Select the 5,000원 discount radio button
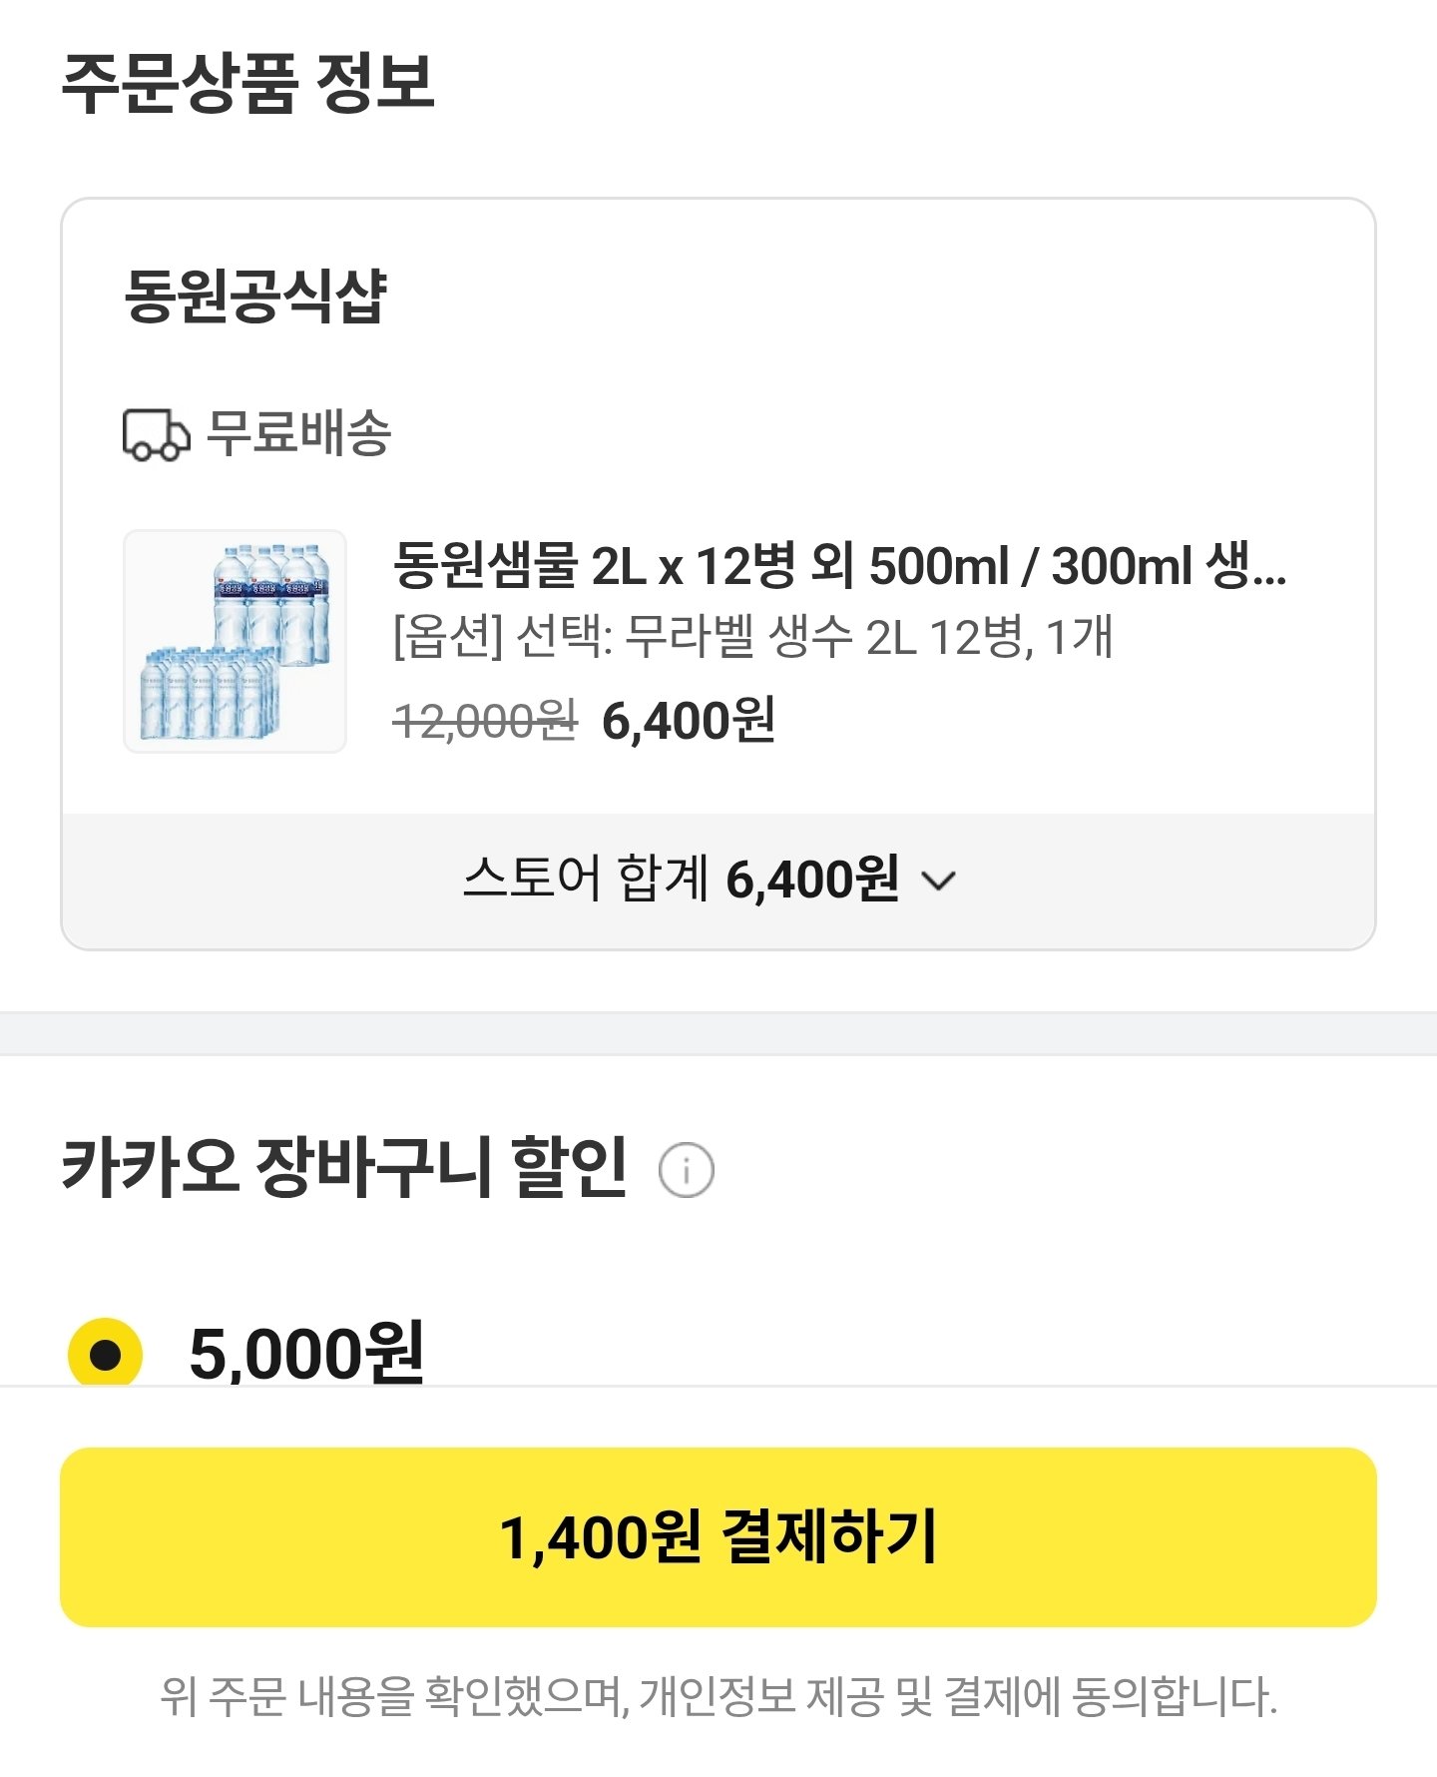Screen dimensions: 1437x1777 coord(105,1355)
